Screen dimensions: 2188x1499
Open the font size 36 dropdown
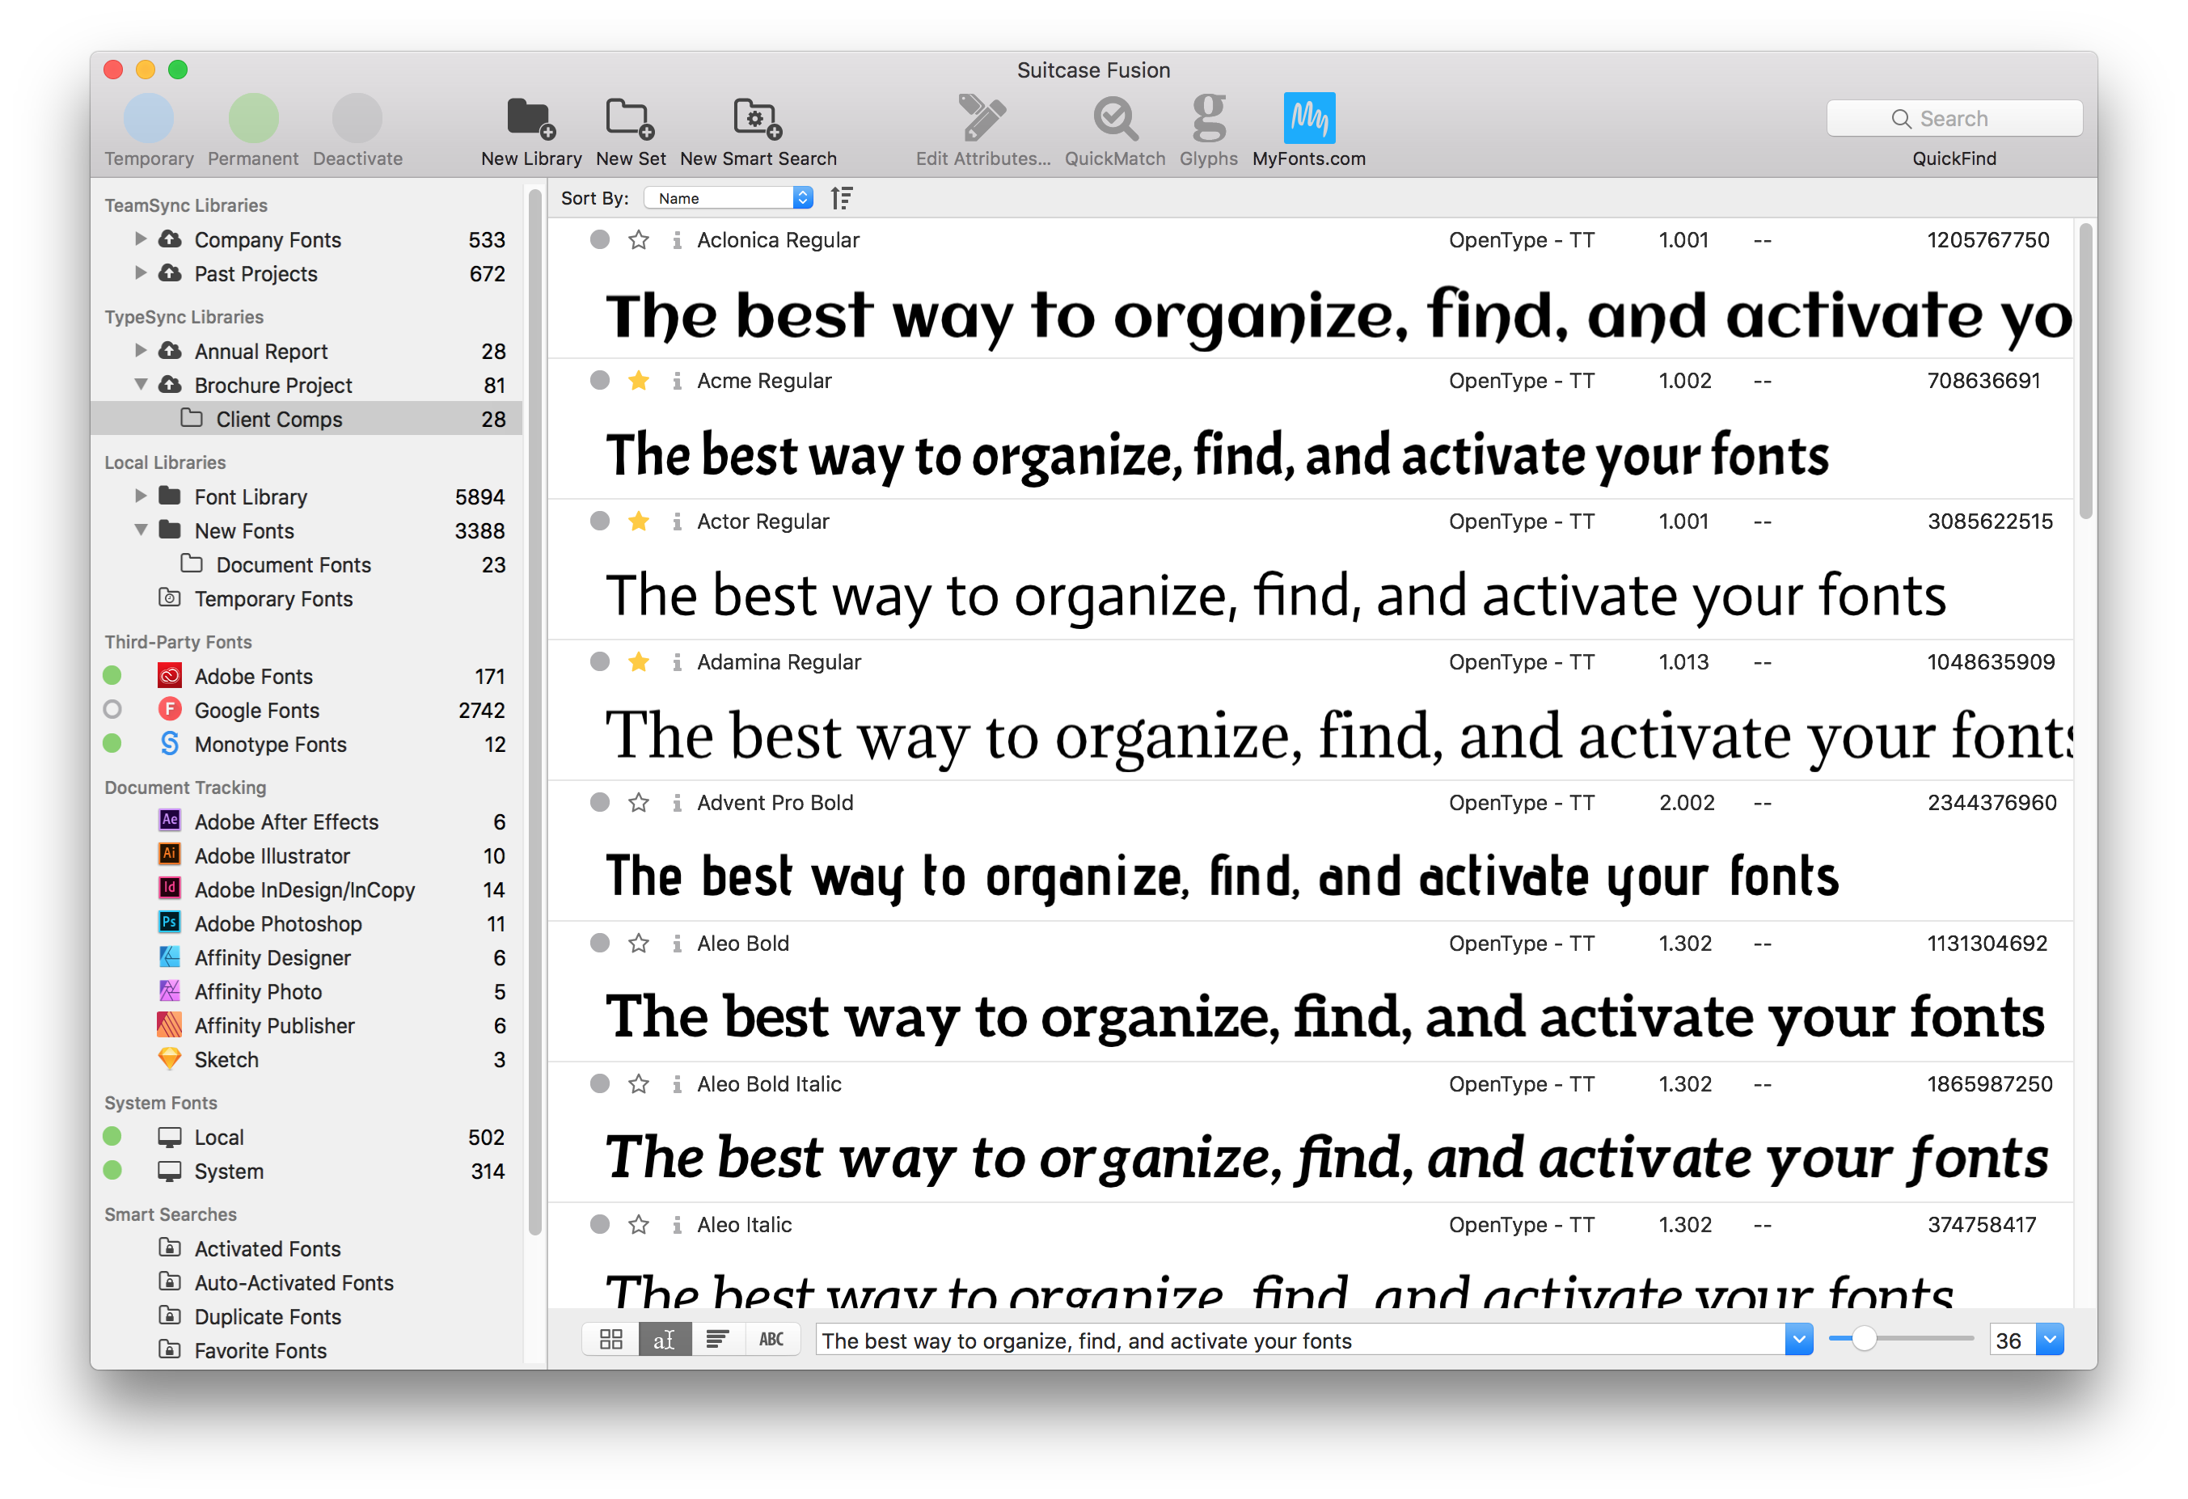coord(2049,1339)
